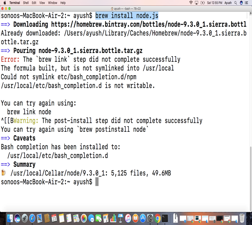Open Notification Center list icon
This screenshot has height=225, width=252.
[x=246, y=3]
